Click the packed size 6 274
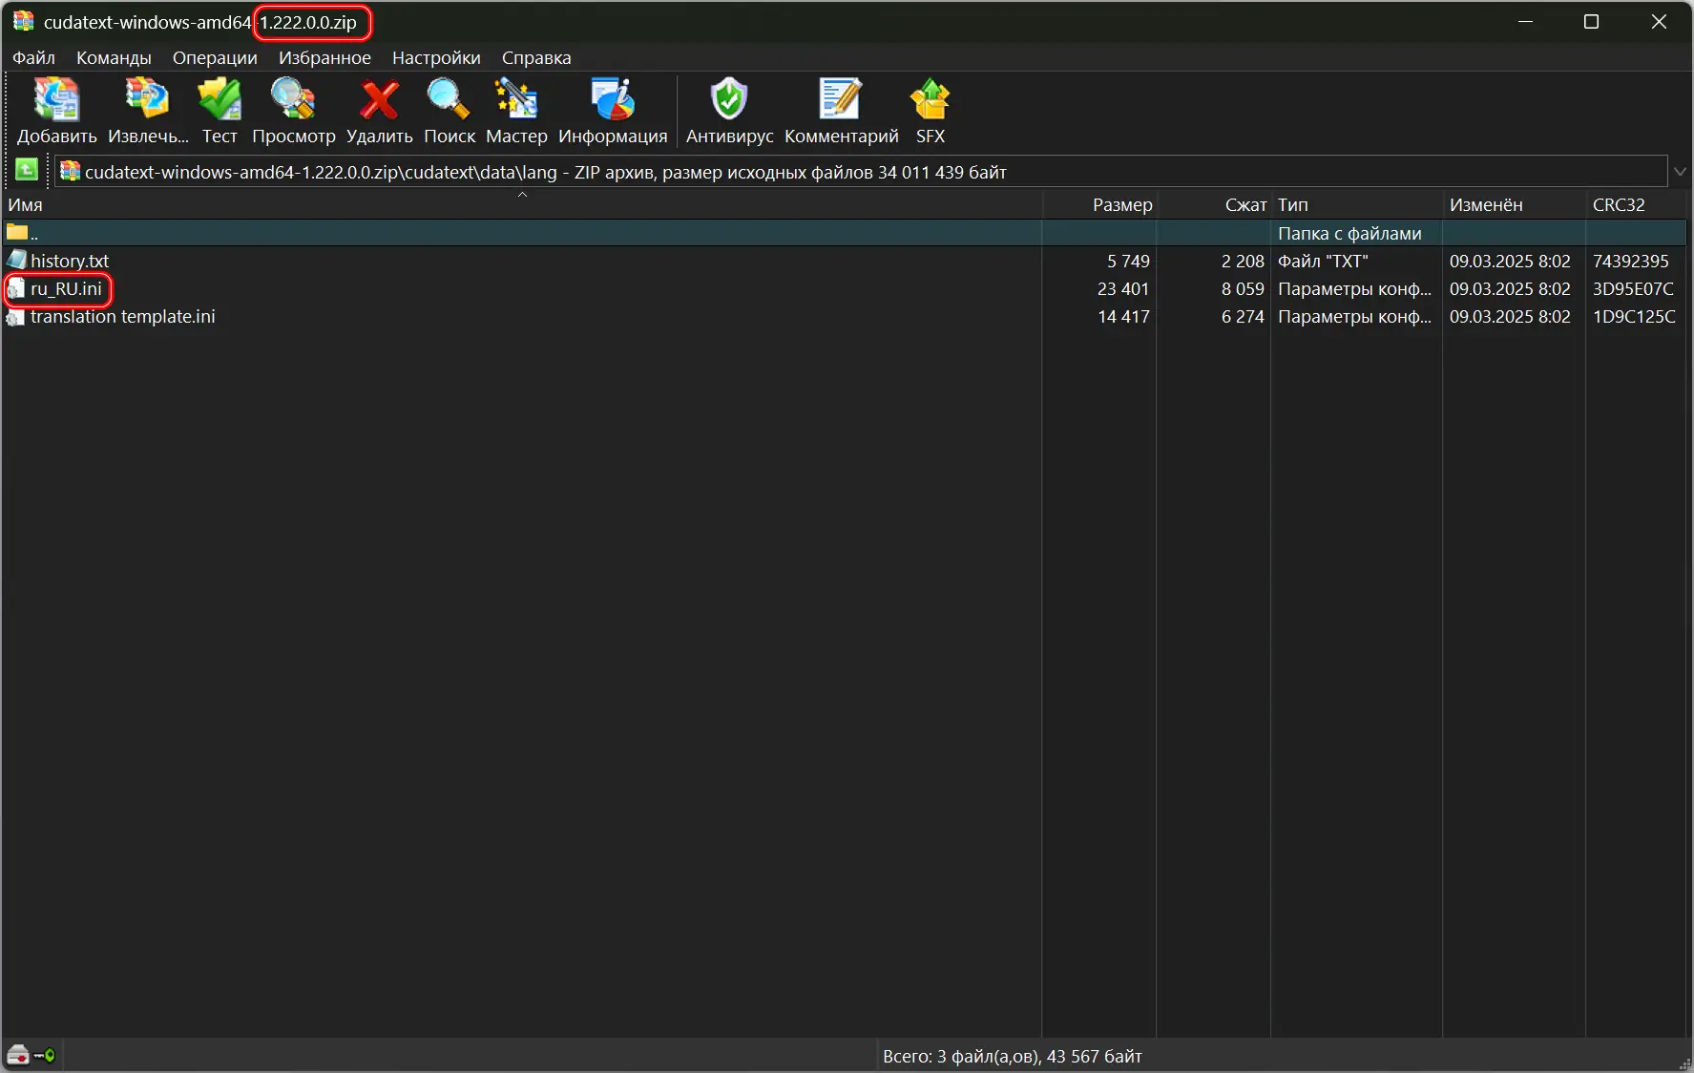The width and height of the screenshot is (1694, 1073). click(x=1243, y=316)
